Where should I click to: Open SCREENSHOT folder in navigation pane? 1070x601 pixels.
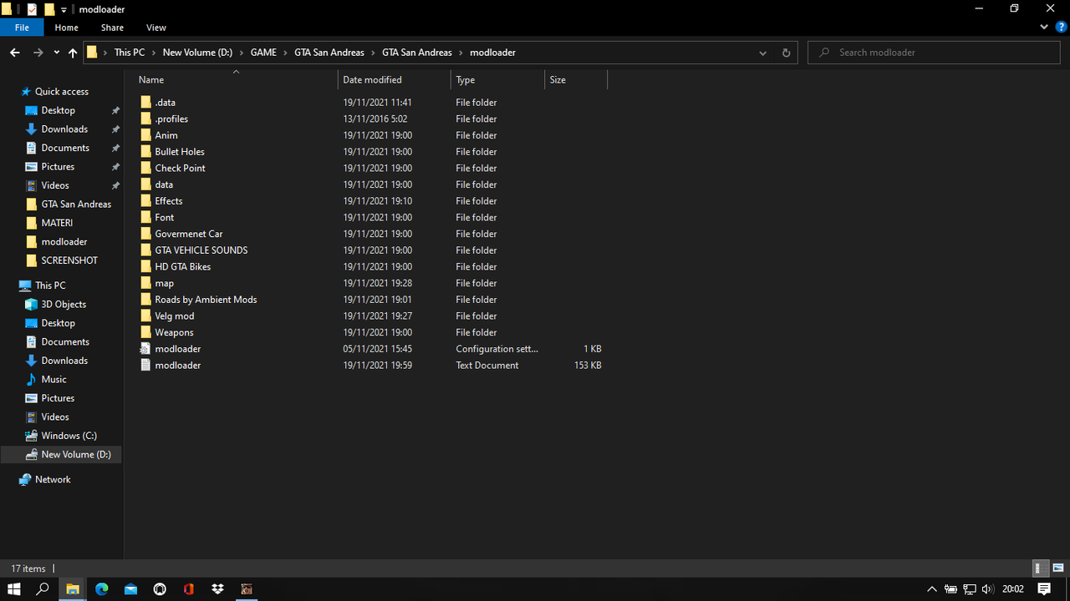tap(69, 260)
